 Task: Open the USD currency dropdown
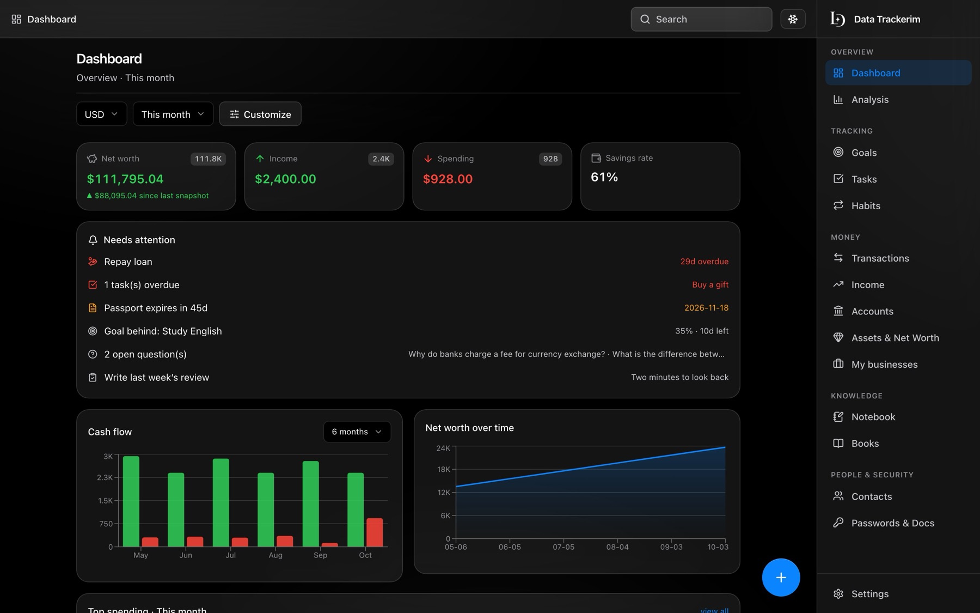102,114
